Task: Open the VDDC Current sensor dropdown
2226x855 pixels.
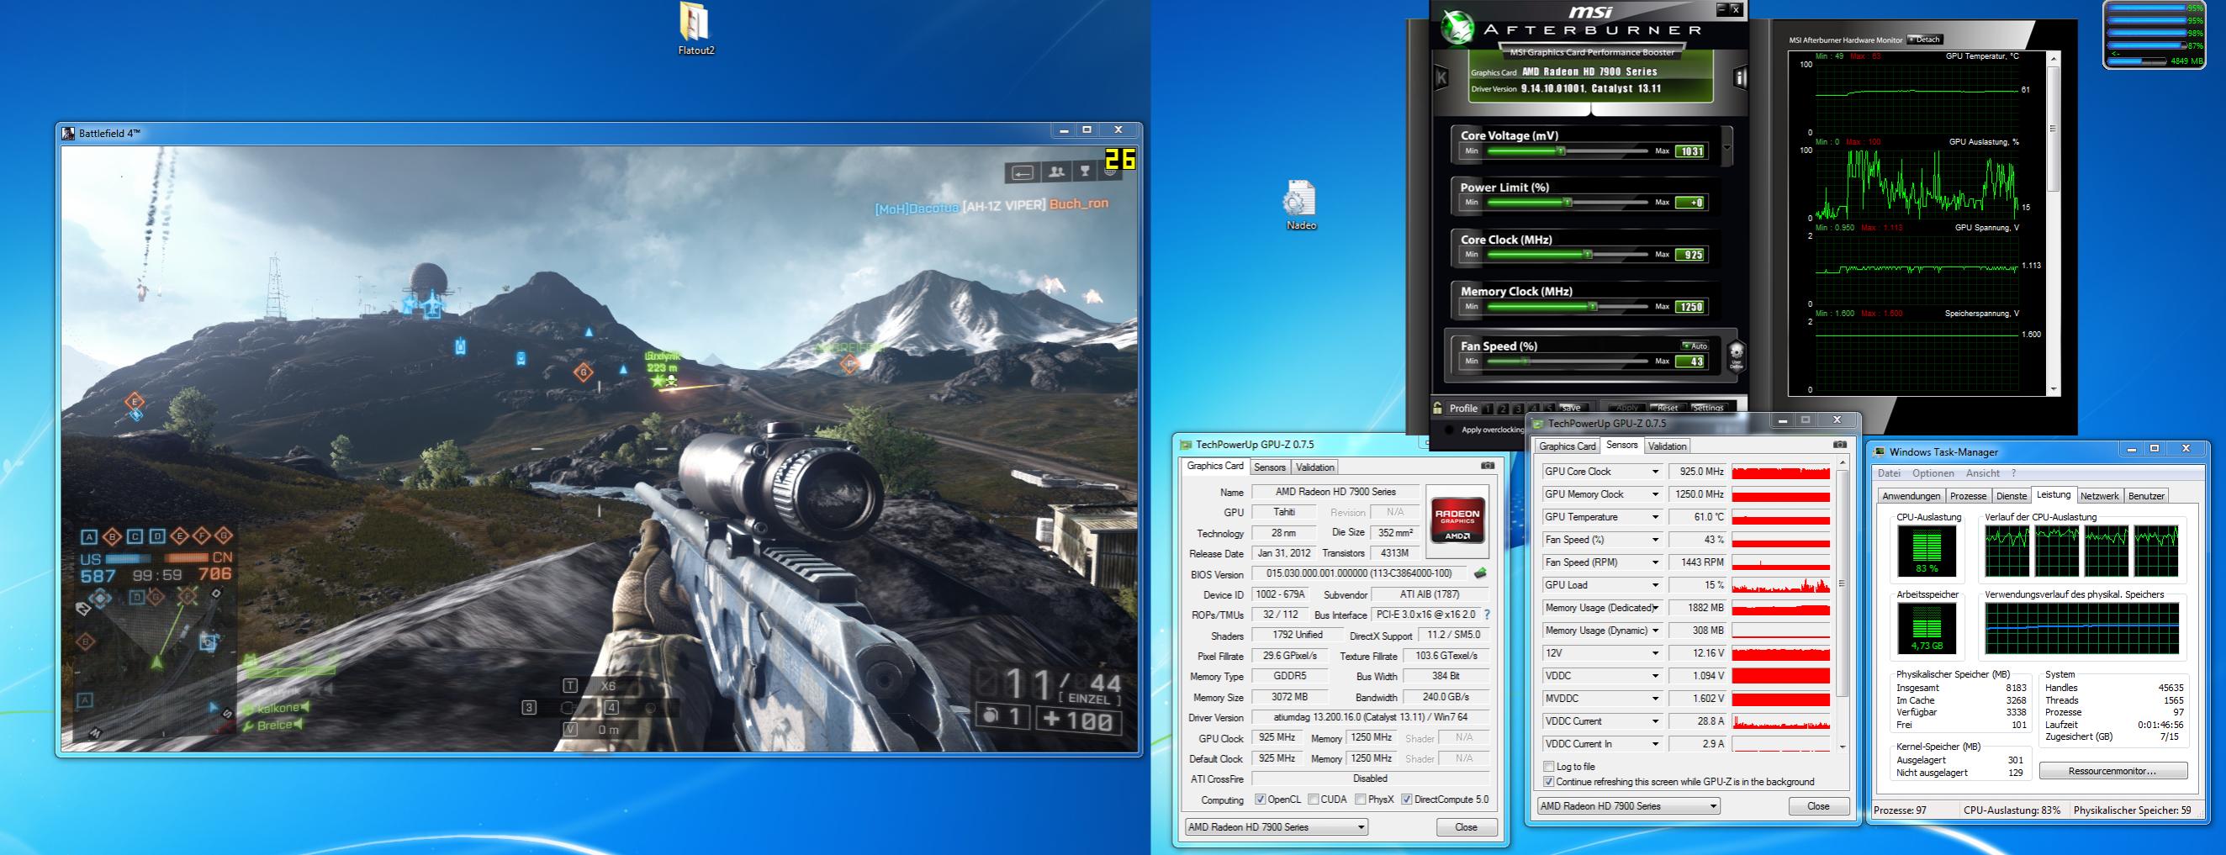Action: 1655,721
